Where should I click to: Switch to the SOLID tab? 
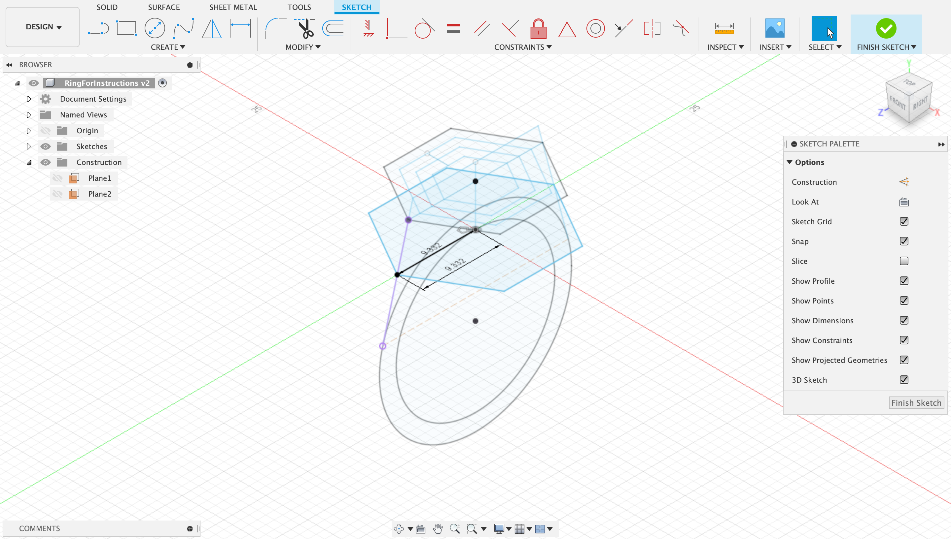pos(107,7)
